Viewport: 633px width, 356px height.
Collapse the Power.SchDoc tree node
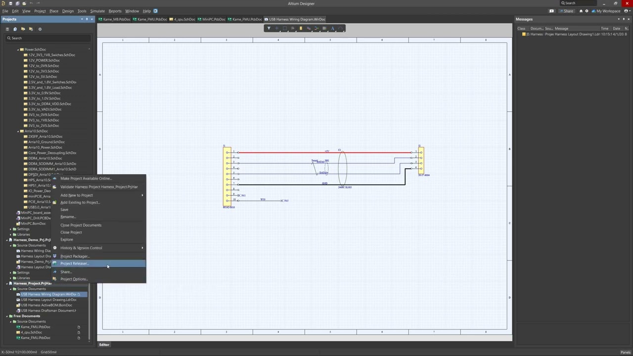click(18, 49)
